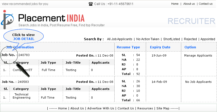
Task: Go to Home in top navigation
Action: point(175,4)
